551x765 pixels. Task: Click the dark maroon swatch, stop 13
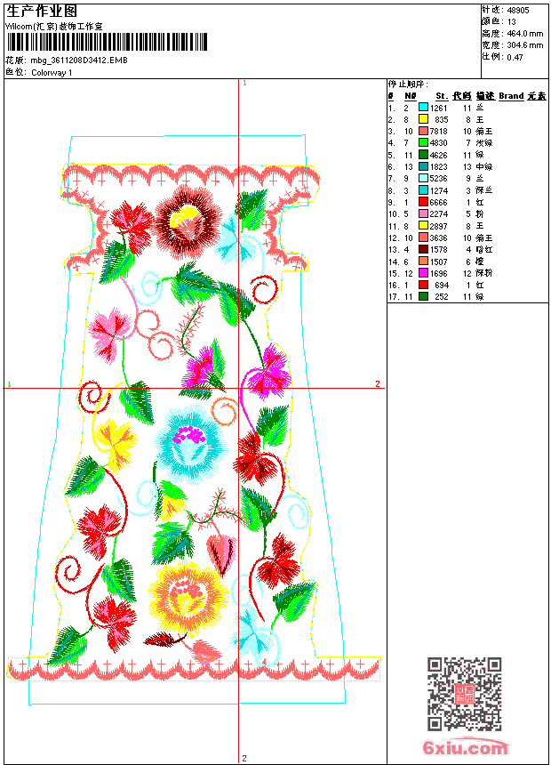point(423,249)
